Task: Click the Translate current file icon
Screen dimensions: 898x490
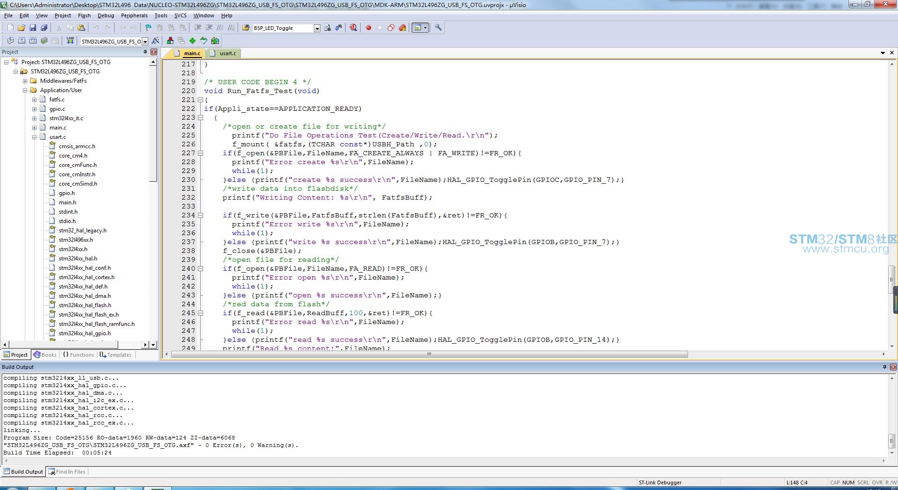Action: click(x=10, y=41)
